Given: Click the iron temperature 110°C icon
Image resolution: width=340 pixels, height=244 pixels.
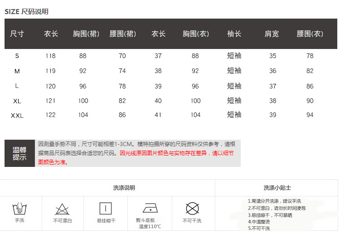Looking at the screenshot, I should click(x=150, y=209).
